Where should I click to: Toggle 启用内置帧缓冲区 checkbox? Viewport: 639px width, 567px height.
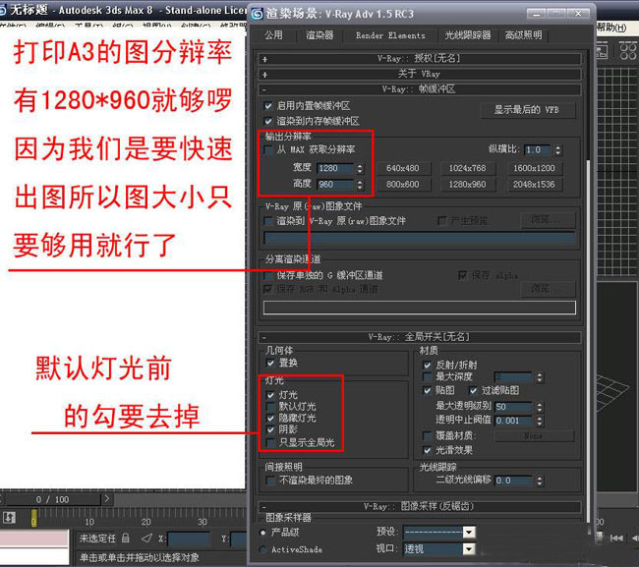268,106
